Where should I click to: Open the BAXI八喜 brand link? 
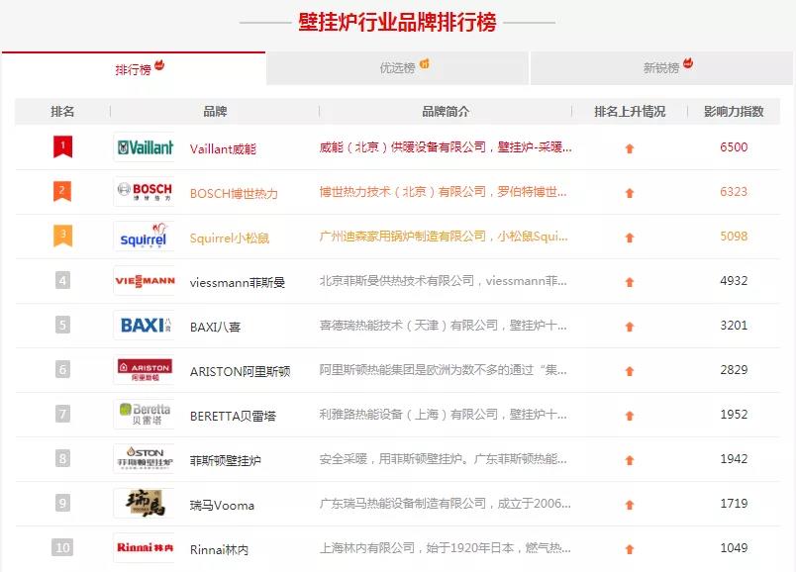click(x=215, y=327)
